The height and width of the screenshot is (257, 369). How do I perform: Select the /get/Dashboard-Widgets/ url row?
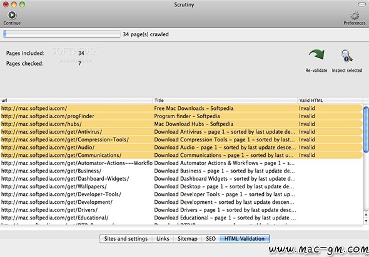click(181, 179)
